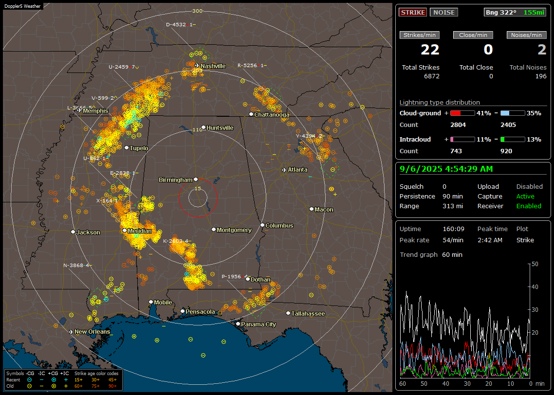Select the Montgomery city marker dot
The image size is (554, 395).
[x=214, y=230]
